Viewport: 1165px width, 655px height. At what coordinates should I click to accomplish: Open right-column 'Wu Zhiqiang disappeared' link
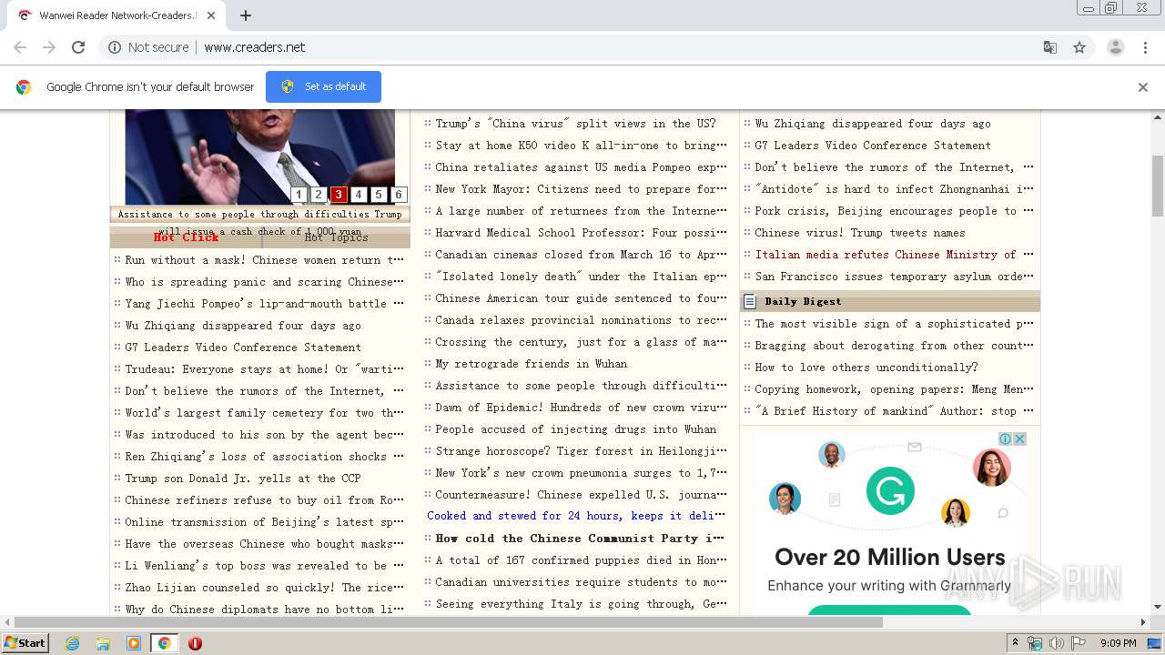873,124
